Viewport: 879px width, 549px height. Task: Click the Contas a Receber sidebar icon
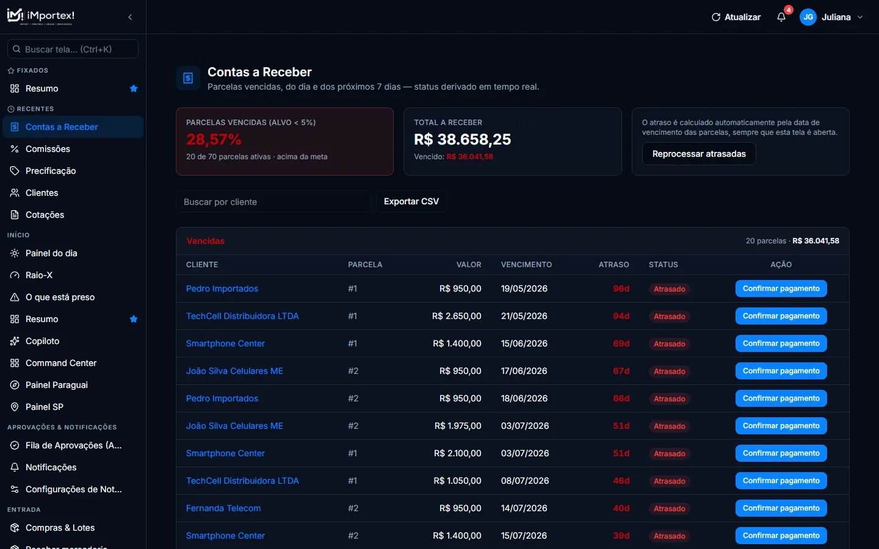15,127
